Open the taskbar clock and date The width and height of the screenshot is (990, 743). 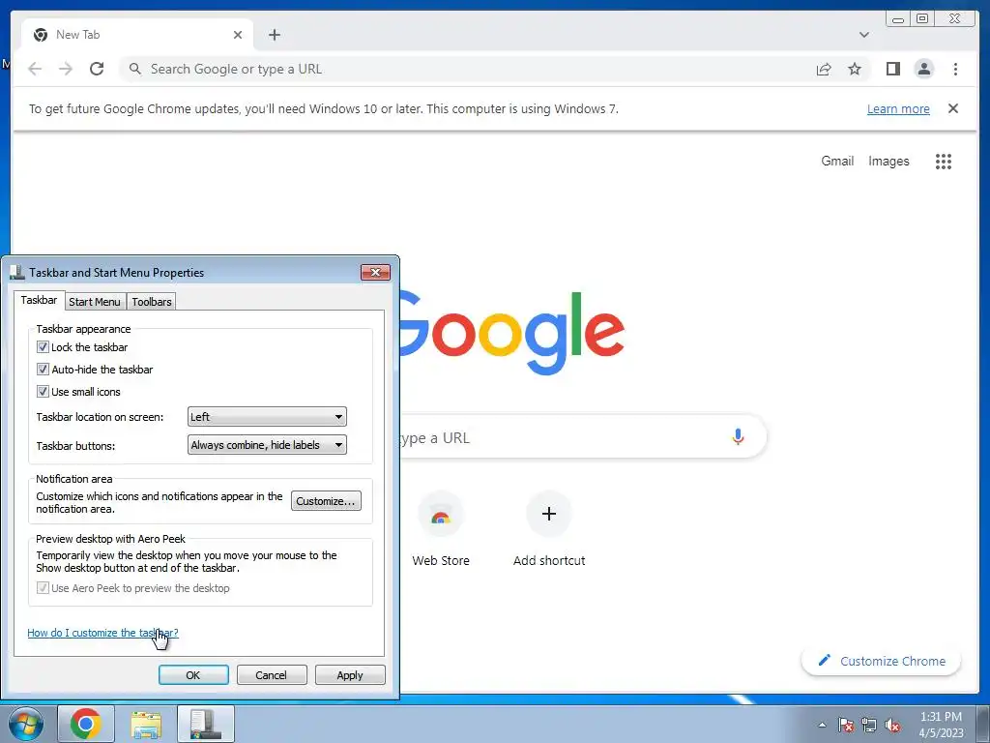(x=941, y=725)
